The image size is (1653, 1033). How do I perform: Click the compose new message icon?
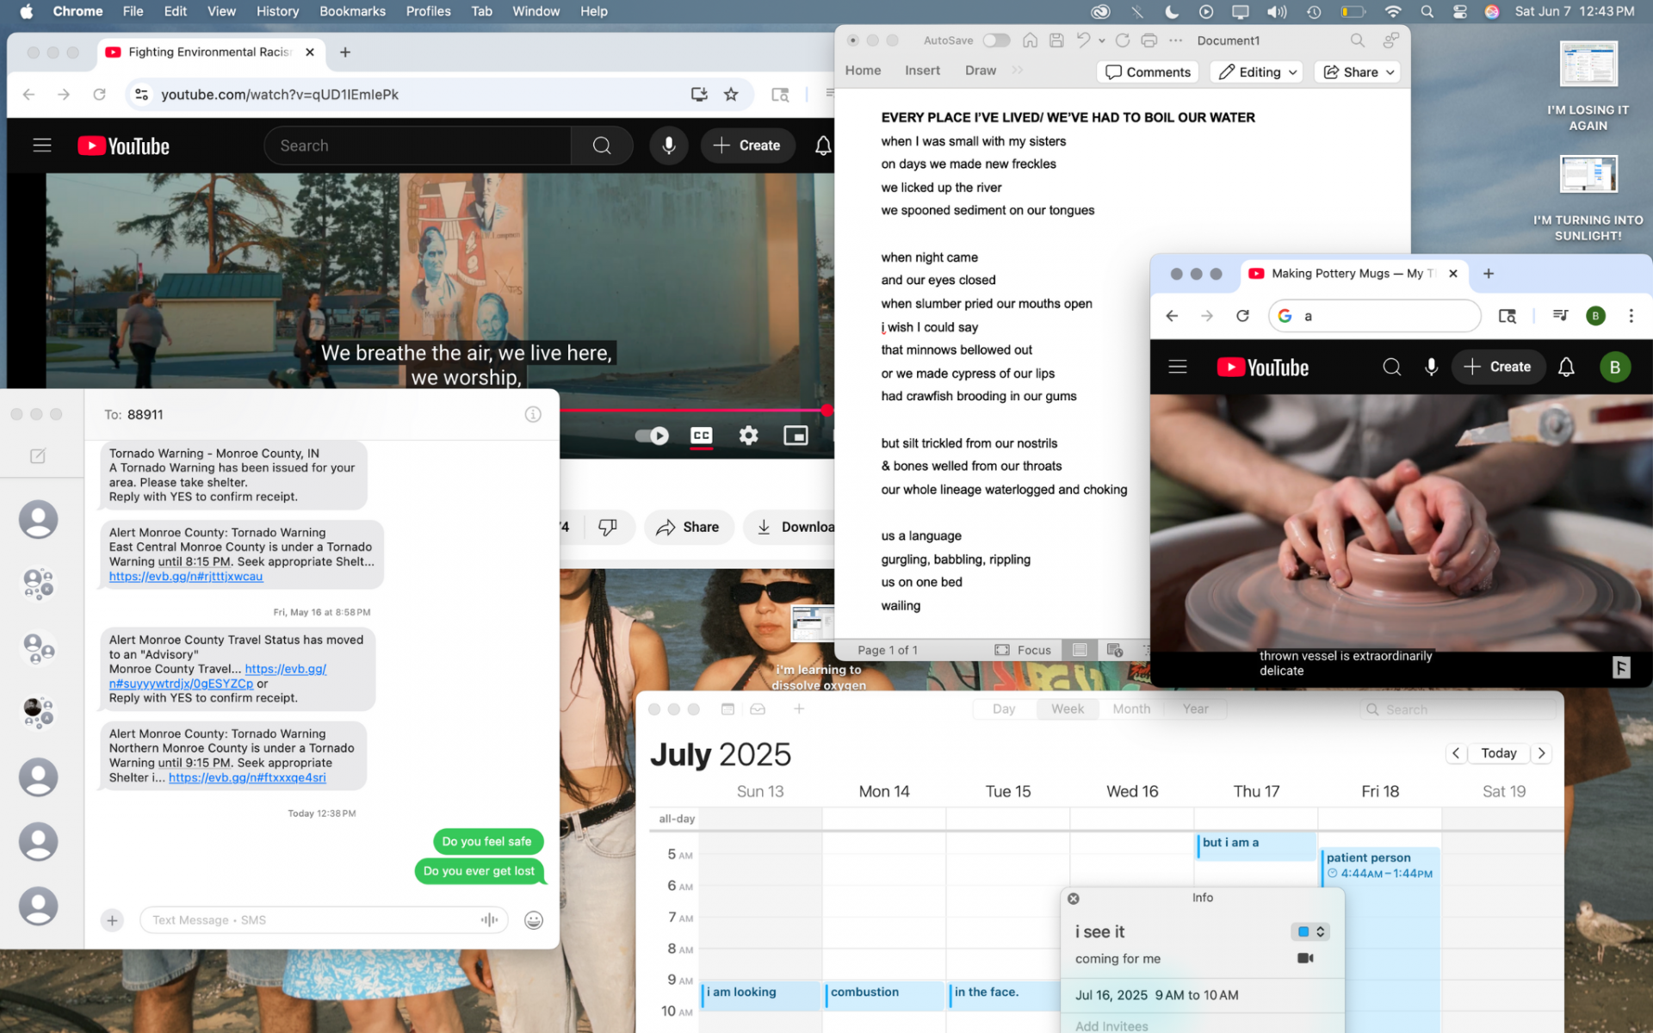point(38,456)
